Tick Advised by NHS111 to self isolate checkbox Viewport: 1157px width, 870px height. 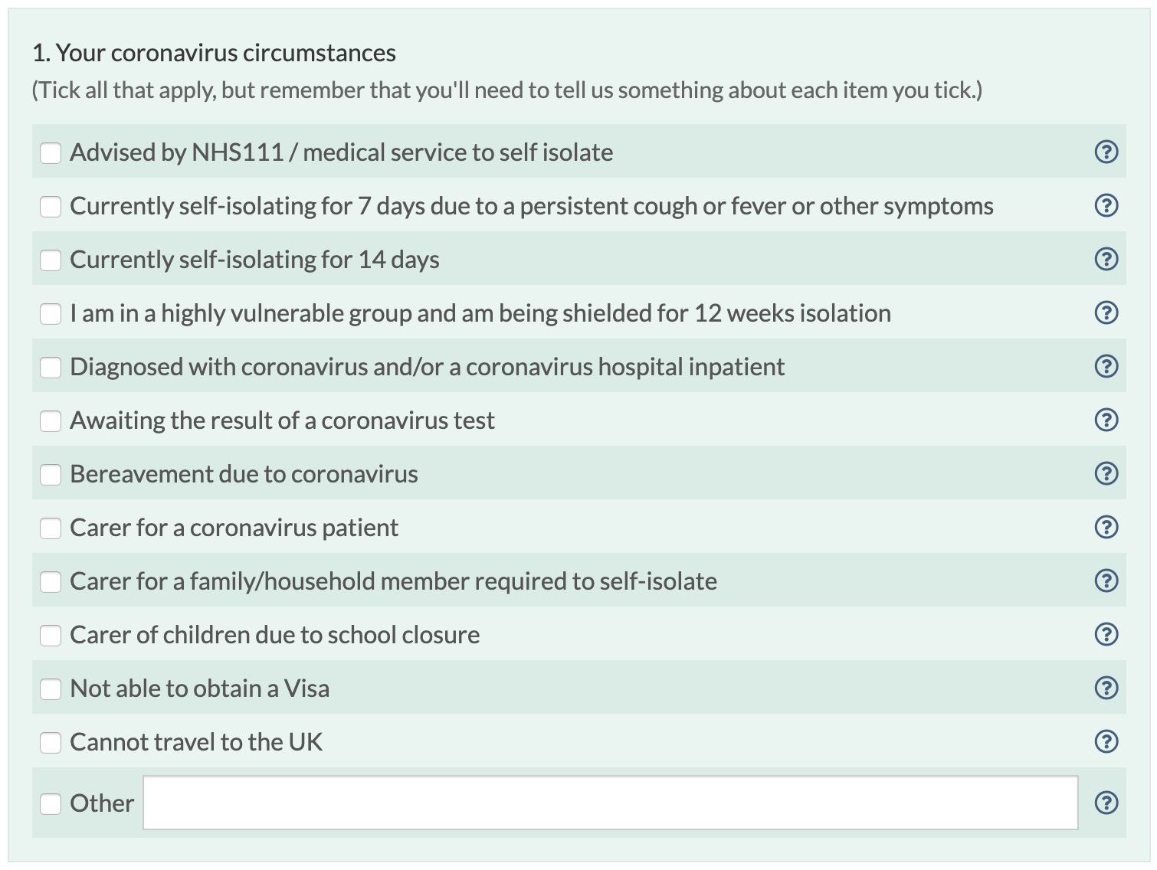click(51, 153)
